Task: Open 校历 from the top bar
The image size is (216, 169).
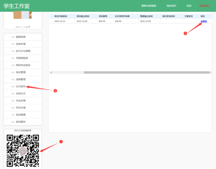Action: [189, 6]
